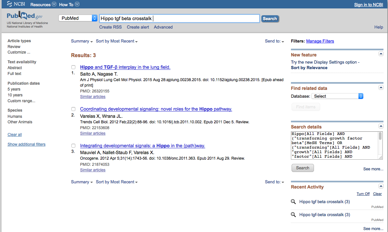View similar articles for PMID 22153608

[93, 133]
